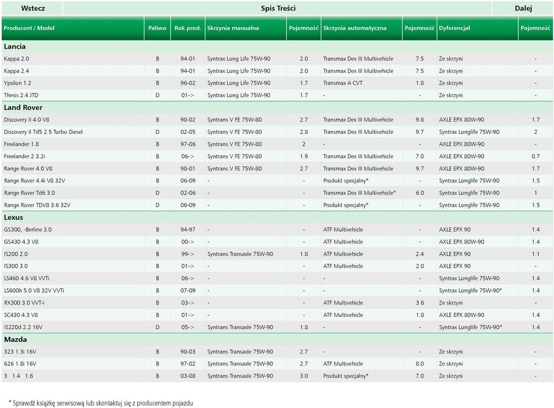Image resolution: width=554 pixels, height=408 pixels.
Task: Click Syntrax Long Life 75W-90 in Ypsilon row
Action: point(239,83)
